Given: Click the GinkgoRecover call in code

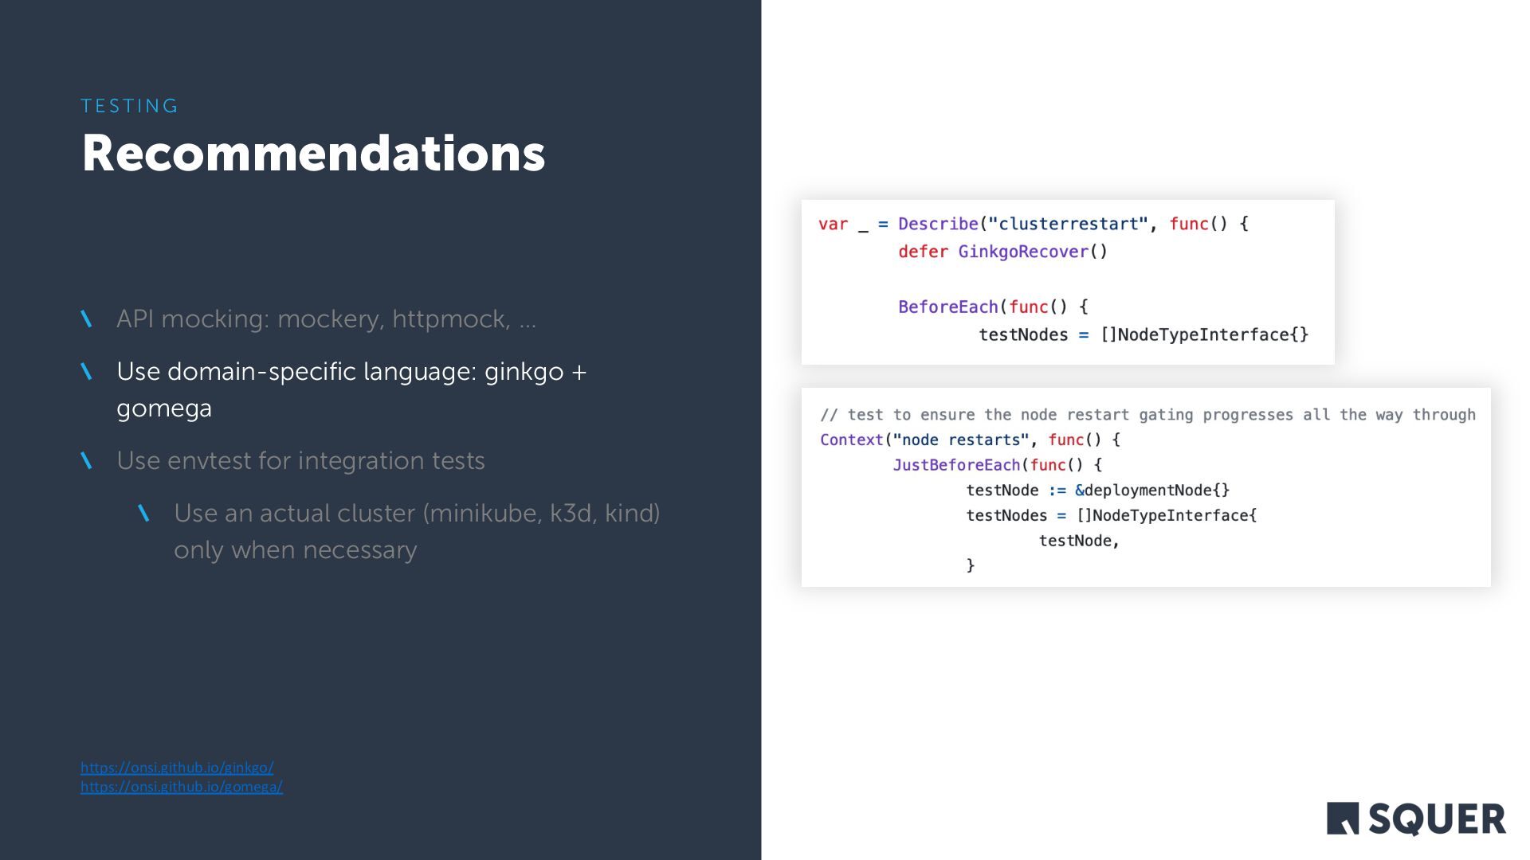Looking at the screenshot, I should point(1032,252).
